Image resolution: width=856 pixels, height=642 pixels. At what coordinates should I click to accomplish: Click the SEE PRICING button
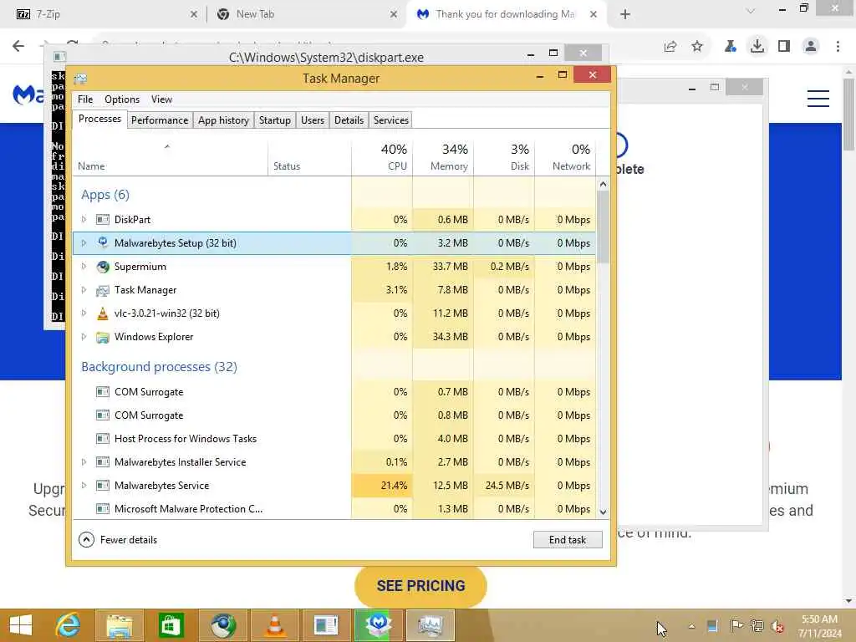click(x=421, y=586)
